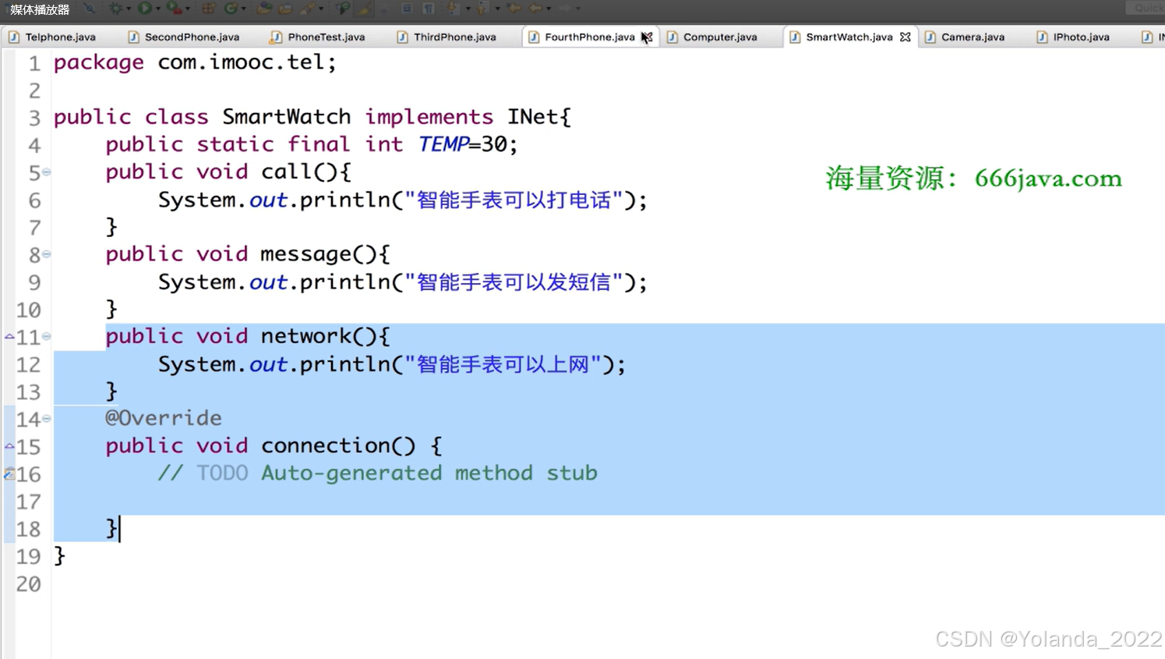Click 'package com.imooc.tel;' on line 1
1165x659 pixels.
coord(195,62)
